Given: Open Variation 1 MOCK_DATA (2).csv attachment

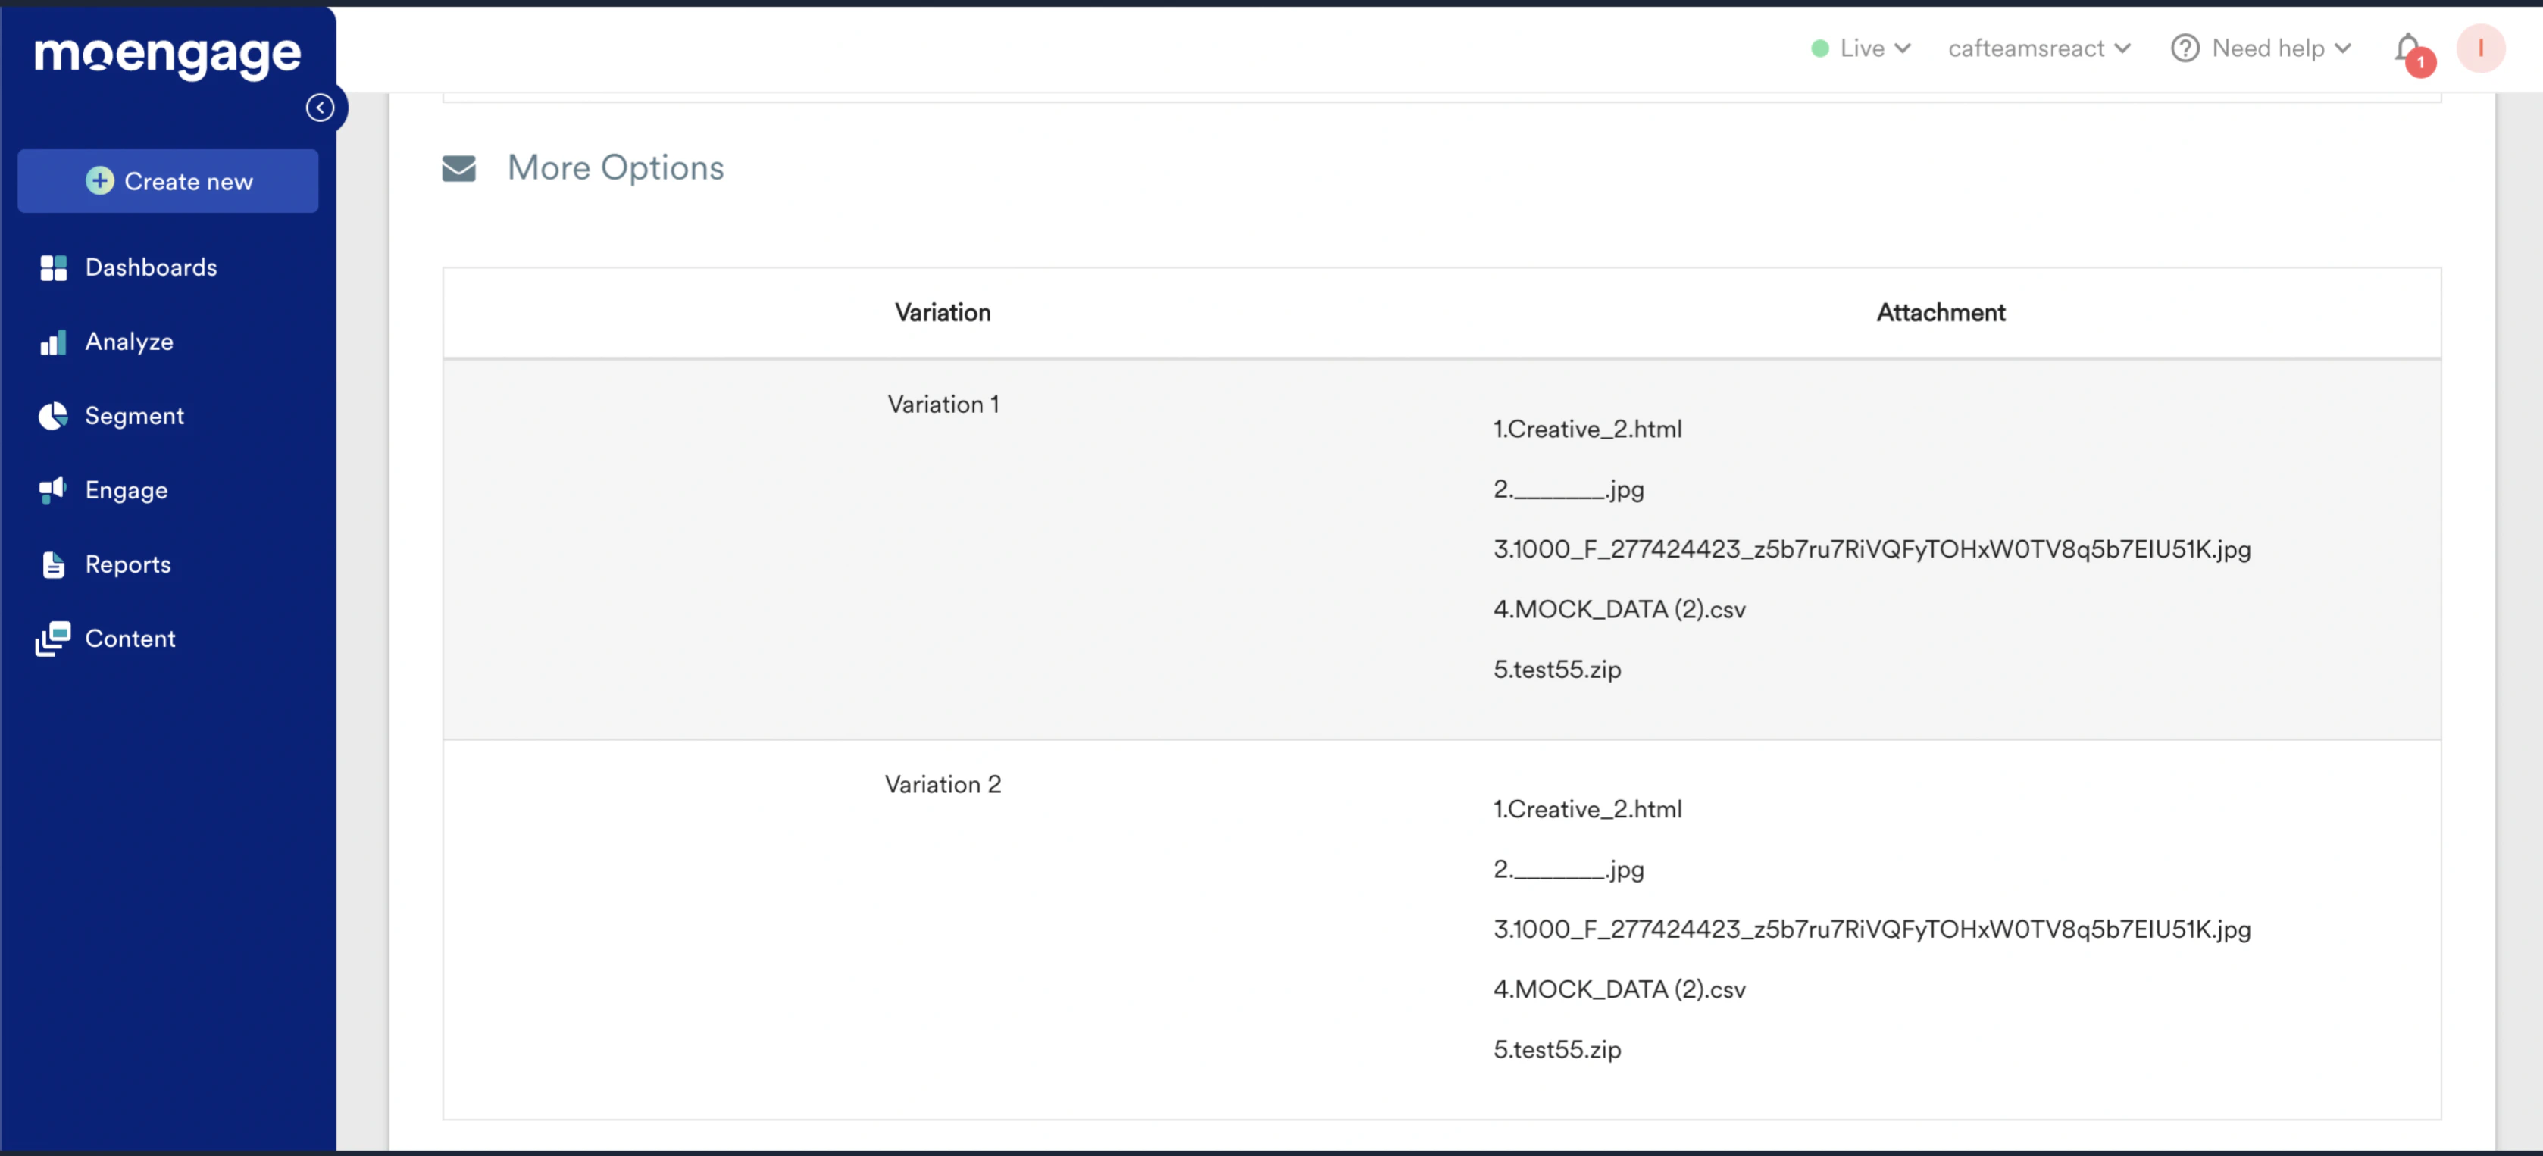Looking at the screenshot, I should (1619, 609).
